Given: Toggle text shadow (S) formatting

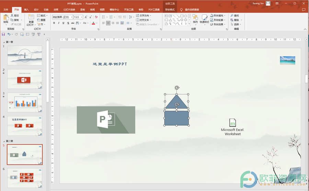Looking at the screenshot, I should [68, 23].
